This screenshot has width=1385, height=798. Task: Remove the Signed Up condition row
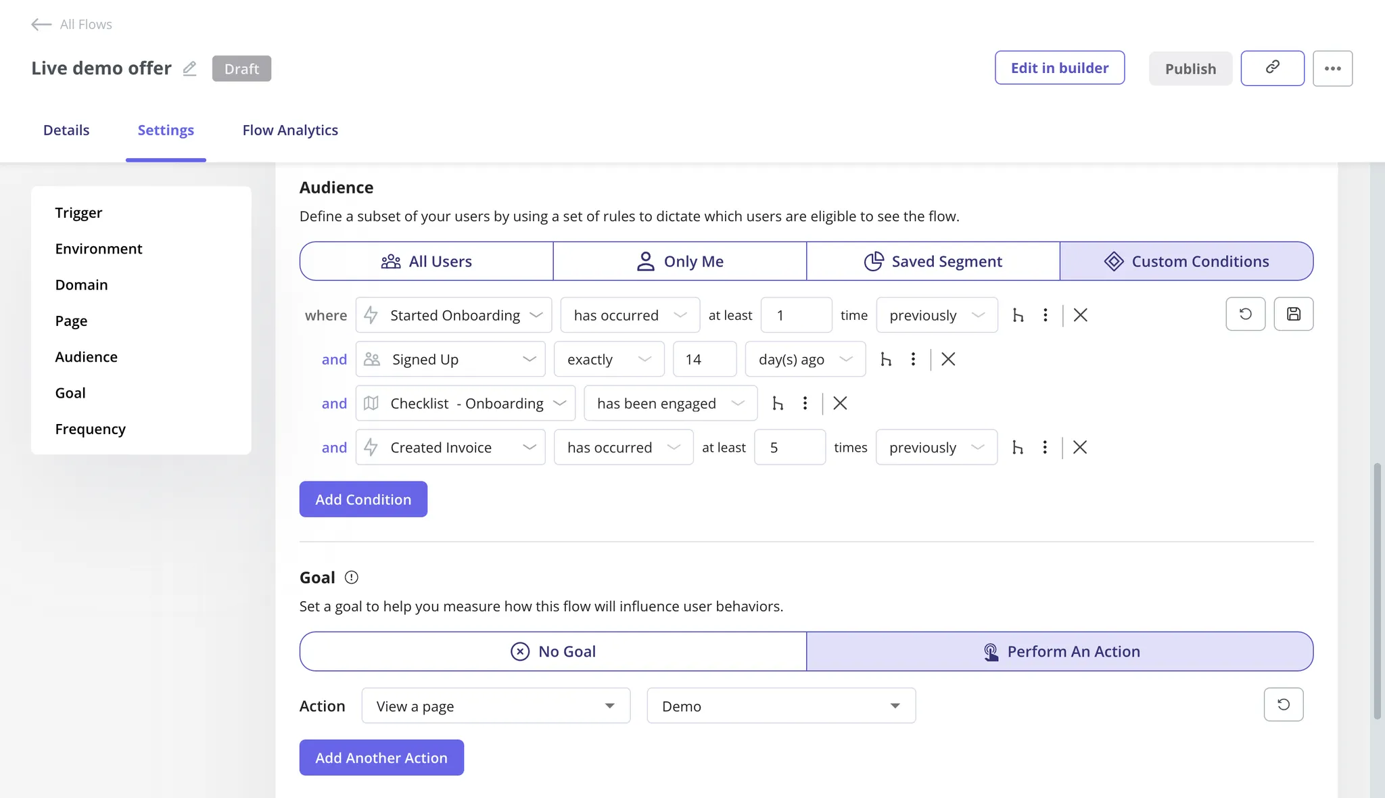click(948, 359)
